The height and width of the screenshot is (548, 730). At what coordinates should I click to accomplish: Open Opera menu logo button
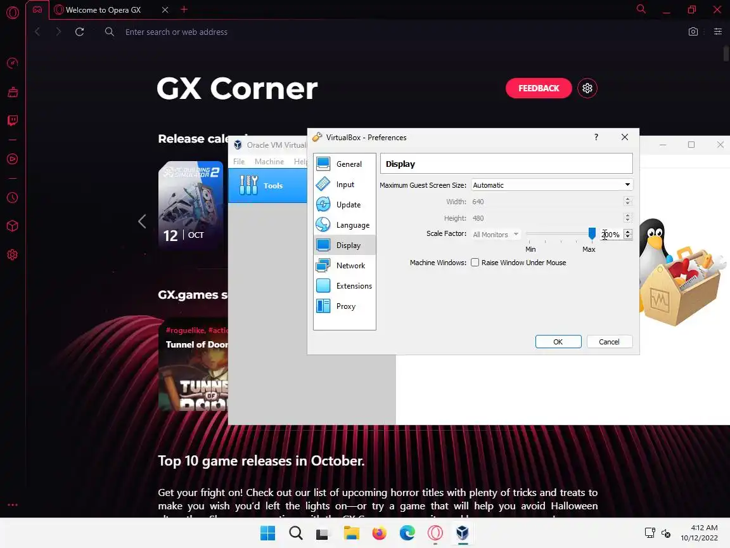point(13,12)
